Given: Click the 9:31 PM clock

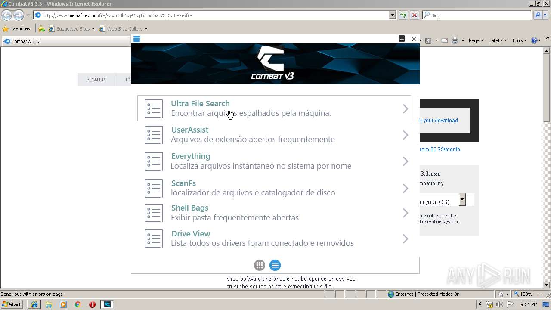Looking at the screenshot, I should 529,304.
